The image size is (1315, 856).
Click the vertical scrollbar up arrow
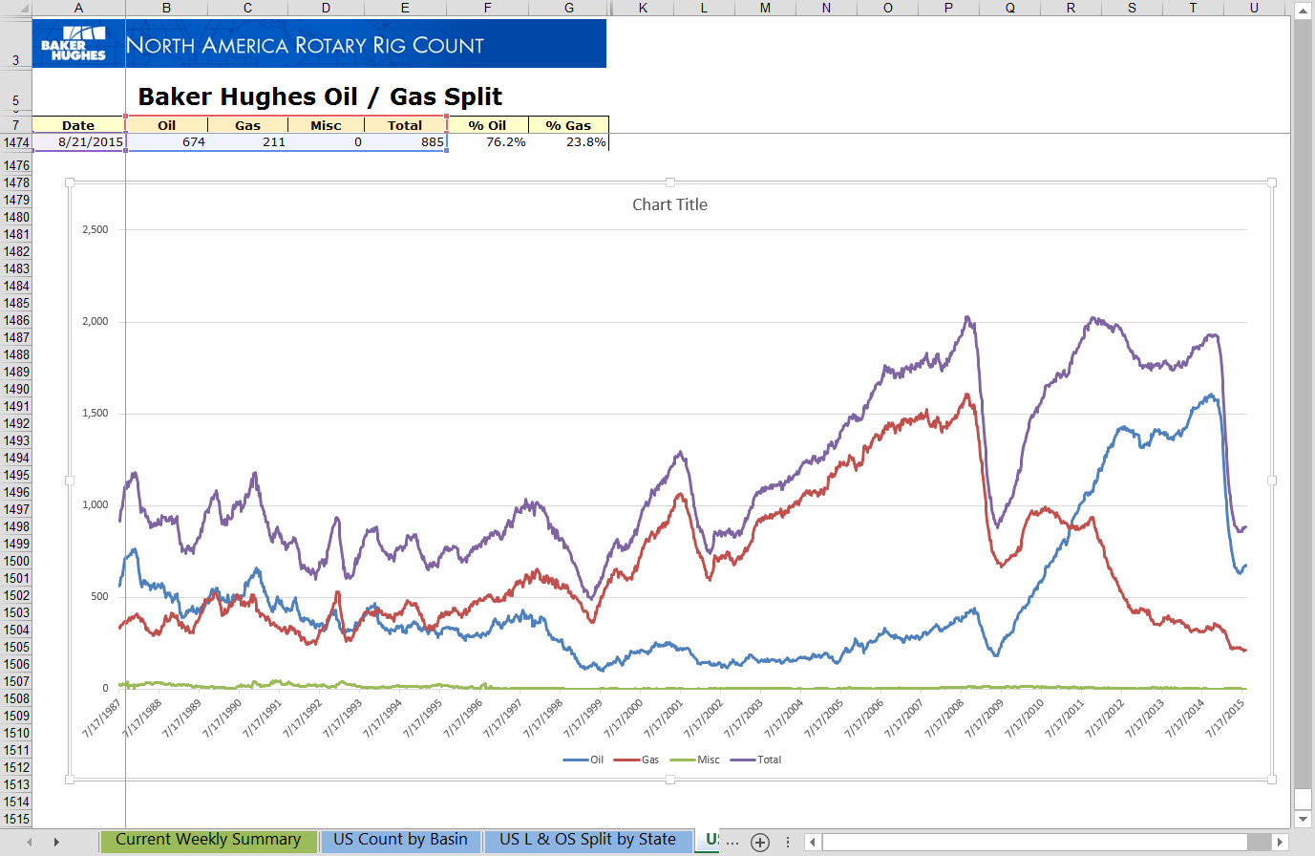[x=1303, y=11]
